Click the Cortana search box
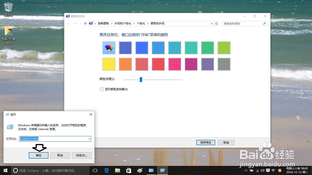312x175 pixels. click(50, 170)
